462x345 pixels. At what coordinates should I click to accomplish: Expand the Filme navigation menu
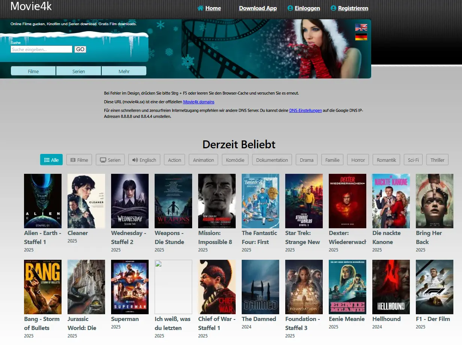[33, 71]
